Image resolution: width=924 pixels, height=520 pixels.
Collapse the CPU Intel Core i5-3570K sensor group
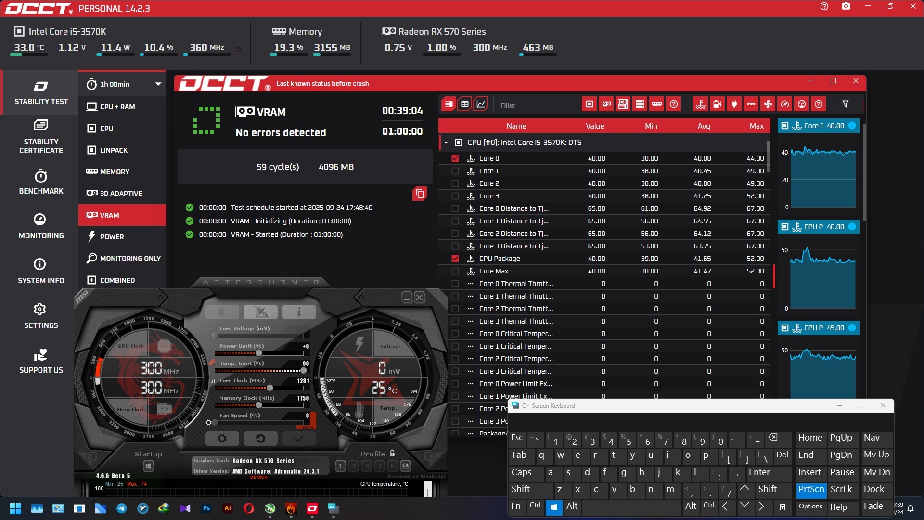(x=446, y=143)
